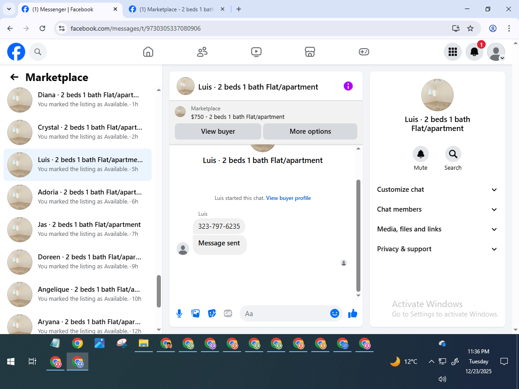This screenshot has width=519, height=389.
Task: Open the Windows Start menu
Action: tap(11, 362)
